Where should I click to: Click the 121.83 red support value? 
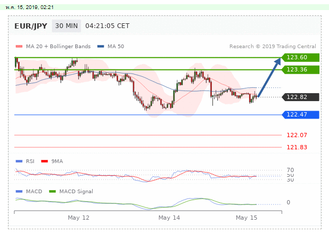tap(297, 147)
